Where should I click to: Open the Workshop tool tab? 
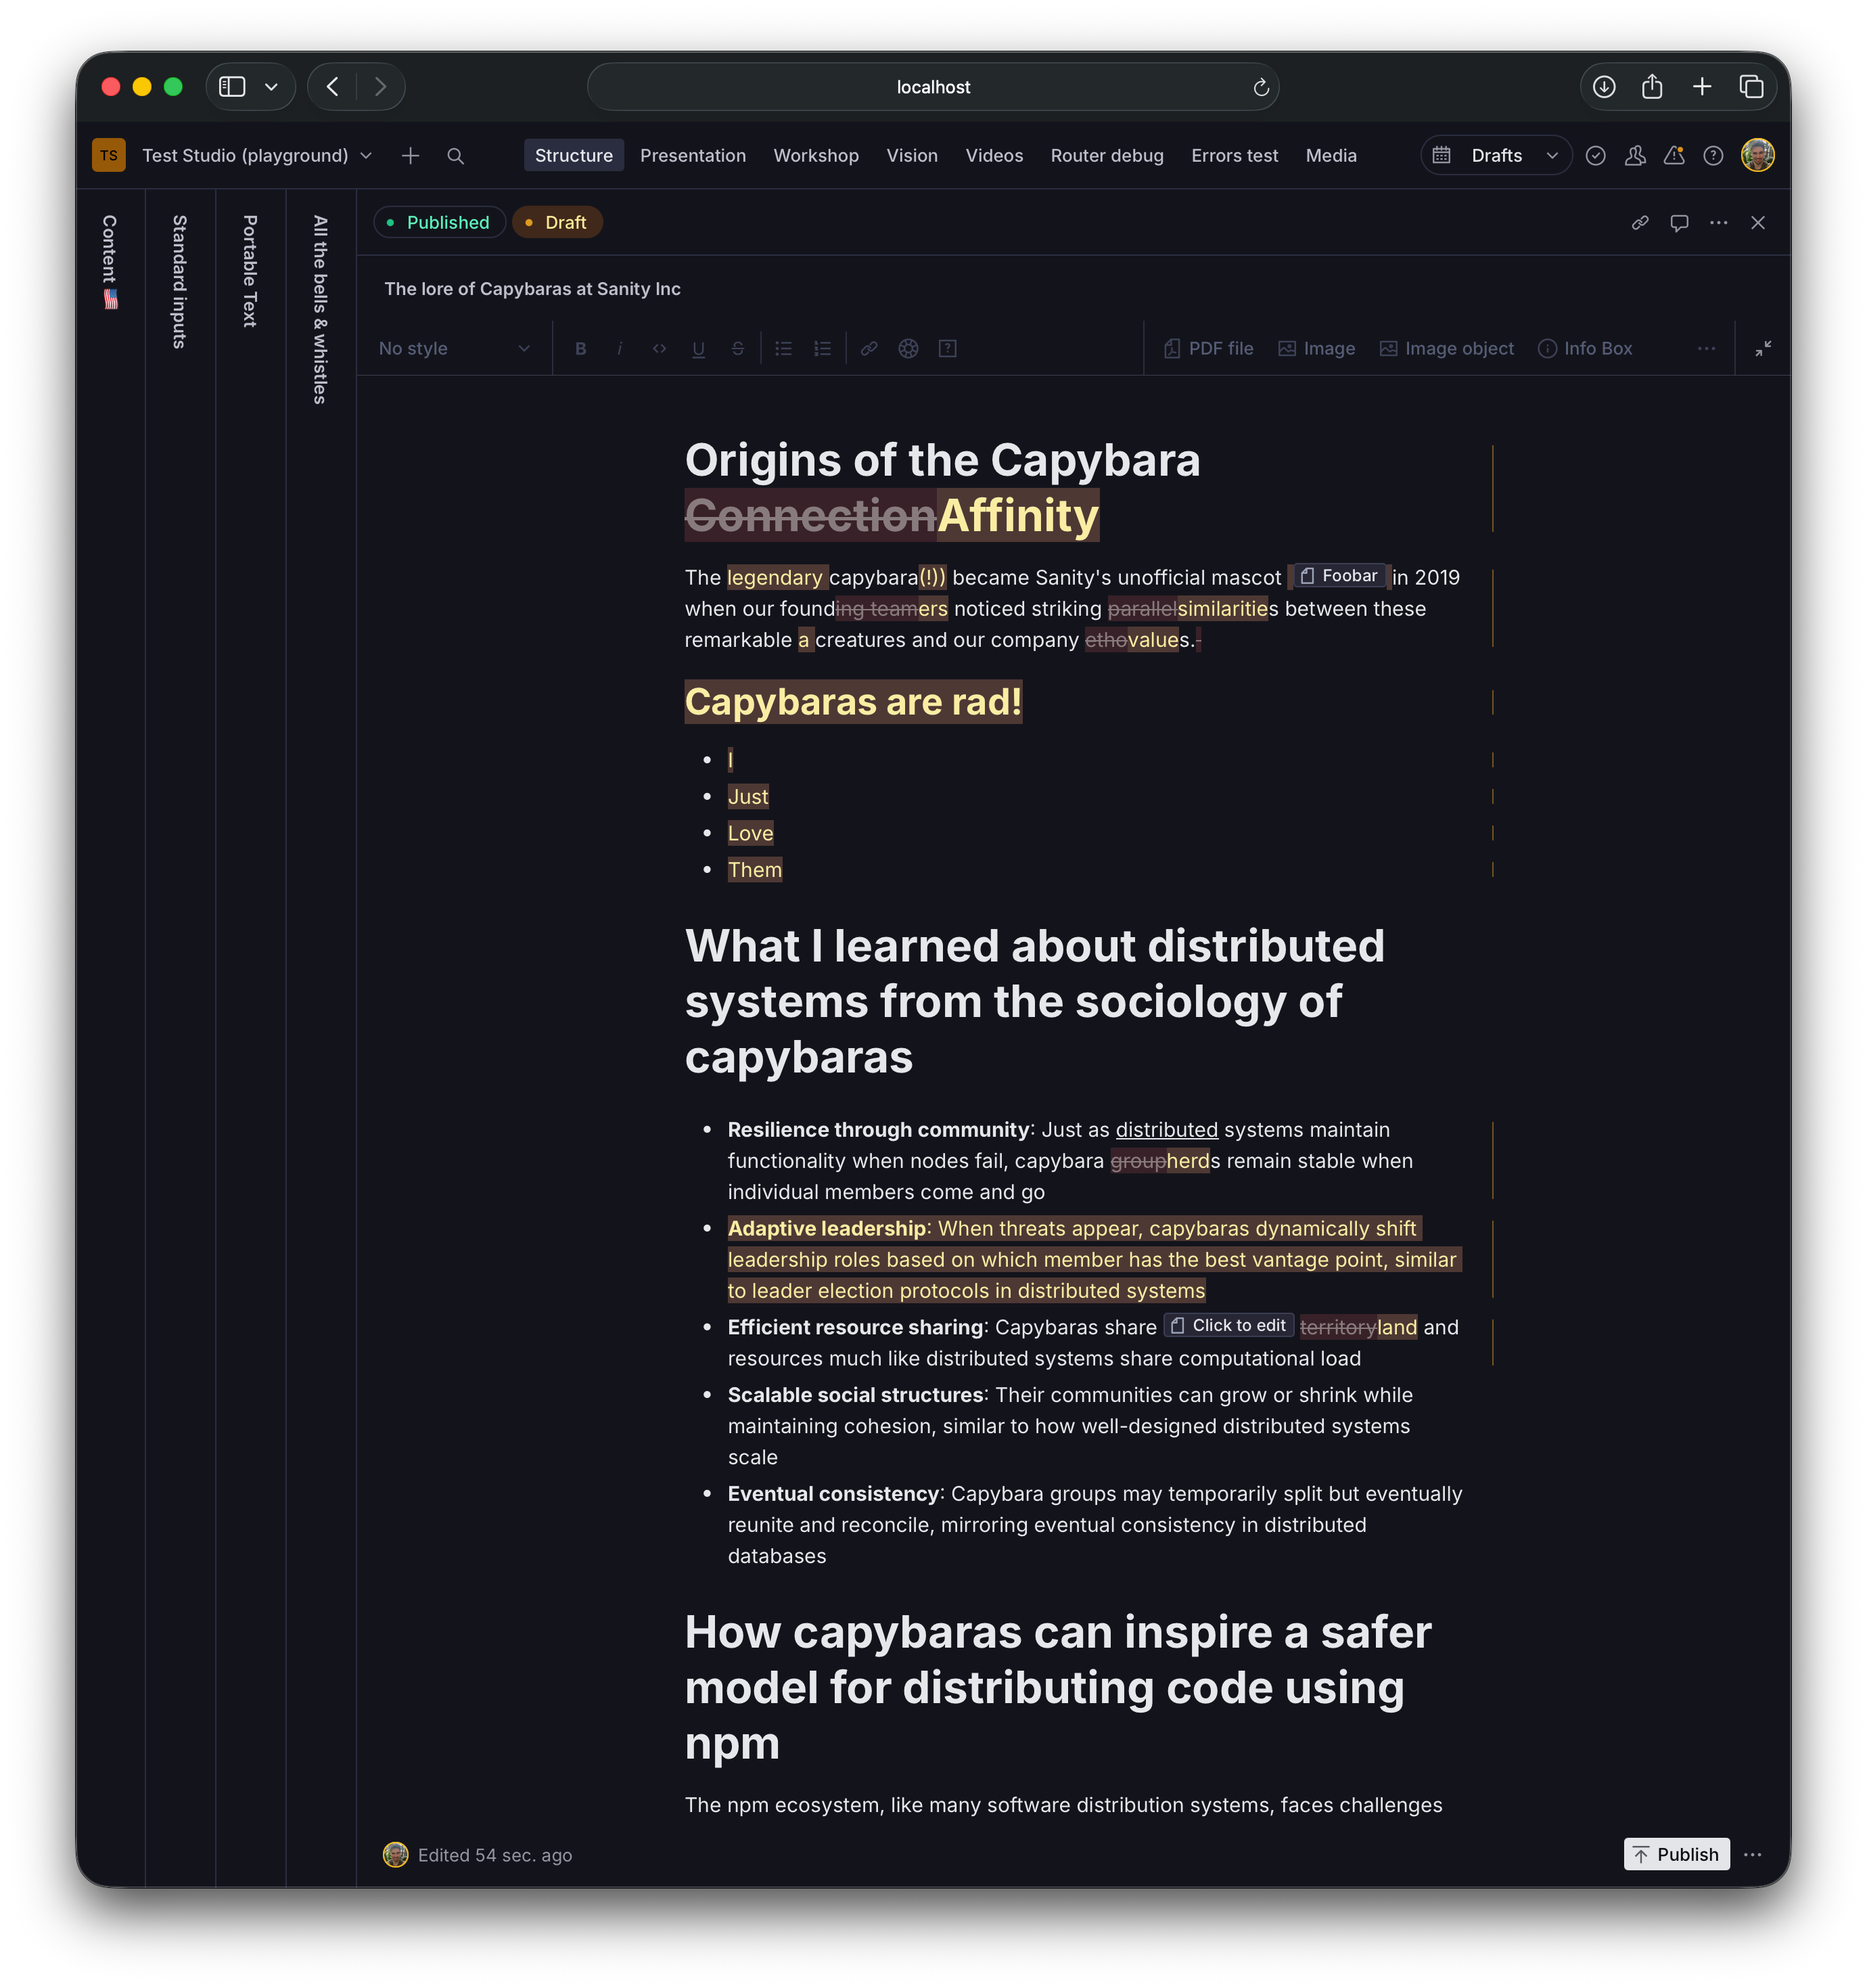(816, 155)
